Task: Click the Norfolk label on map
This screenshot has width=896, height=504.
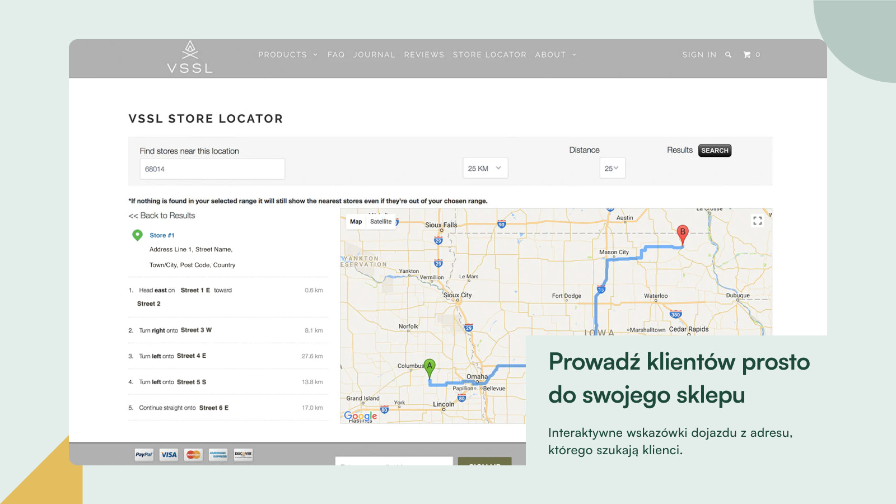Action: (x=408, y=326)
